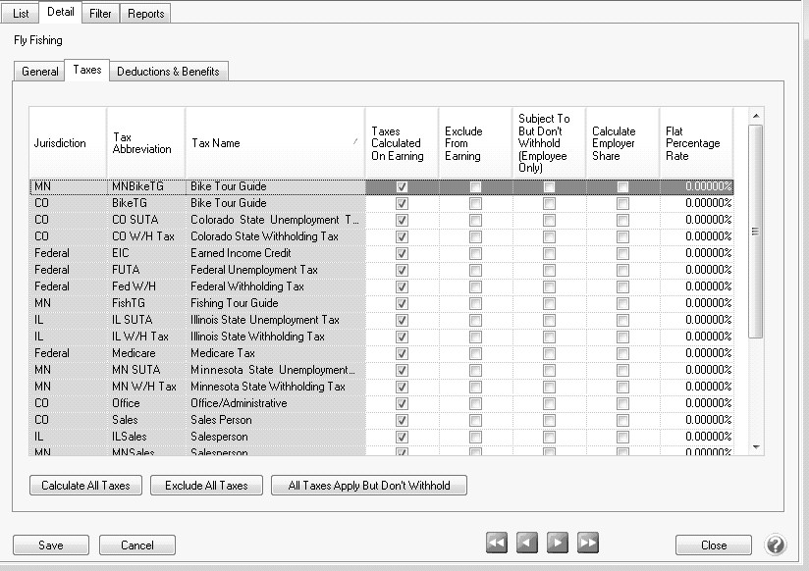Edit Flat Percentage Rate for Fed W/H
The image size is (809, 571).
[696, 286]
